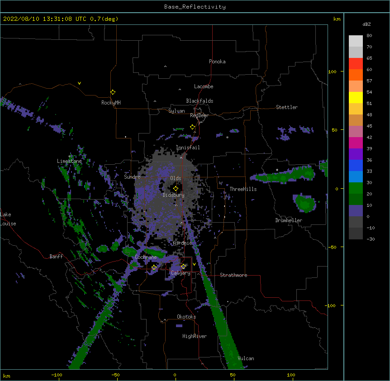Viewport: 390px width, 381px height.
Task: Click the Didsbury town label
Action: 174,195
